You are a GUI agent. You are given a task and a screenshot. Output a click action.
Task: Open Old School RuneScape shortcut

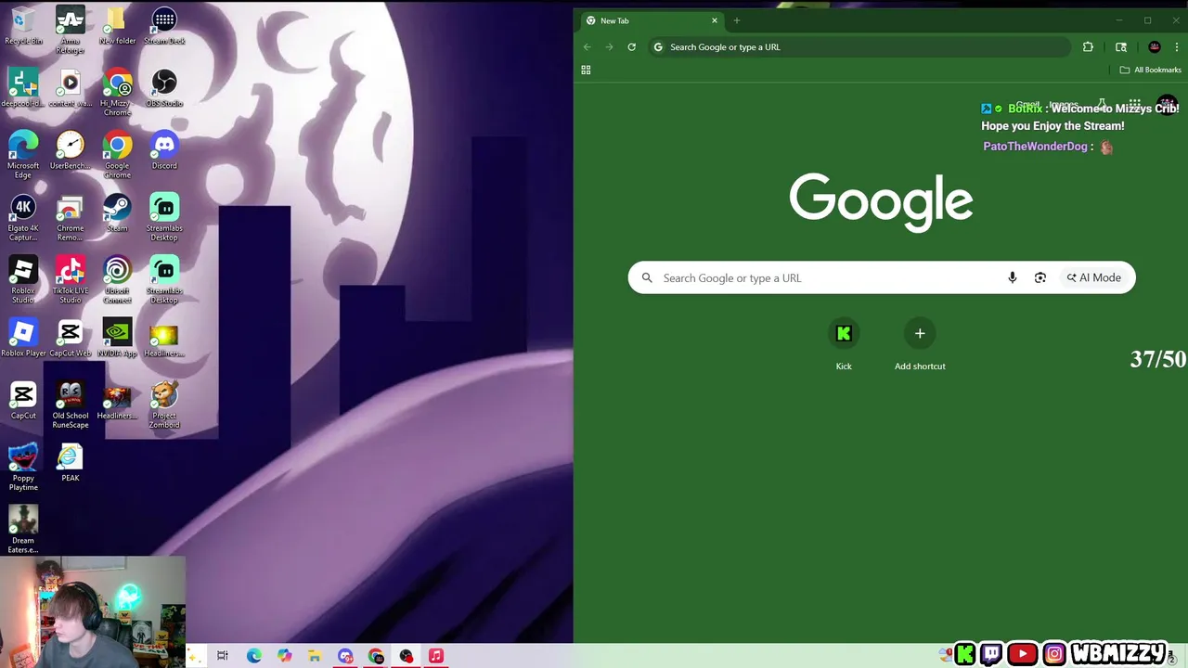[x=71, y=405]
